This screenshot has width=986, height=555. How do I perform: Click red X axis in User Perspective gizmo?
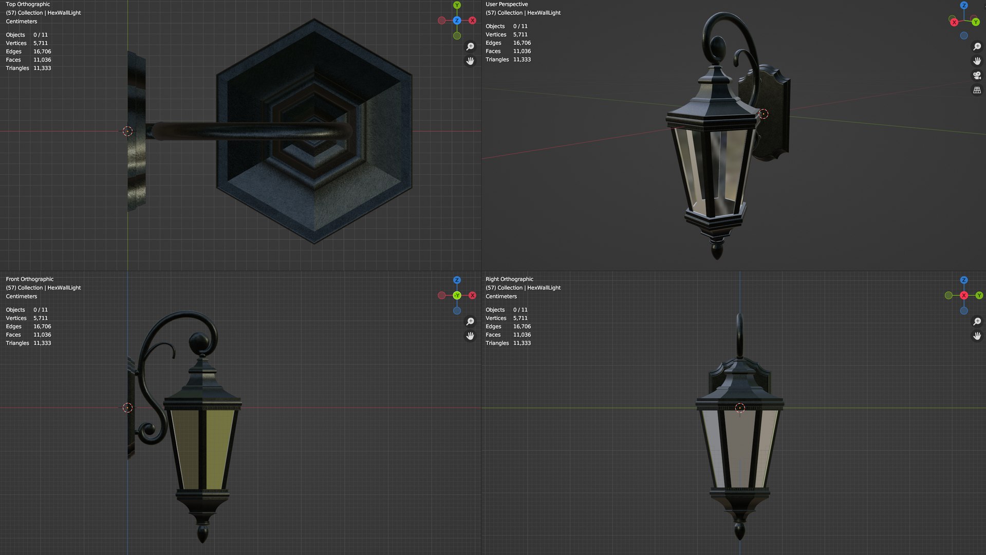954,22
